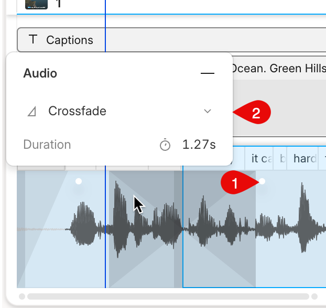Expand the Crossfade chevron arrow

(x=208, y=111)
